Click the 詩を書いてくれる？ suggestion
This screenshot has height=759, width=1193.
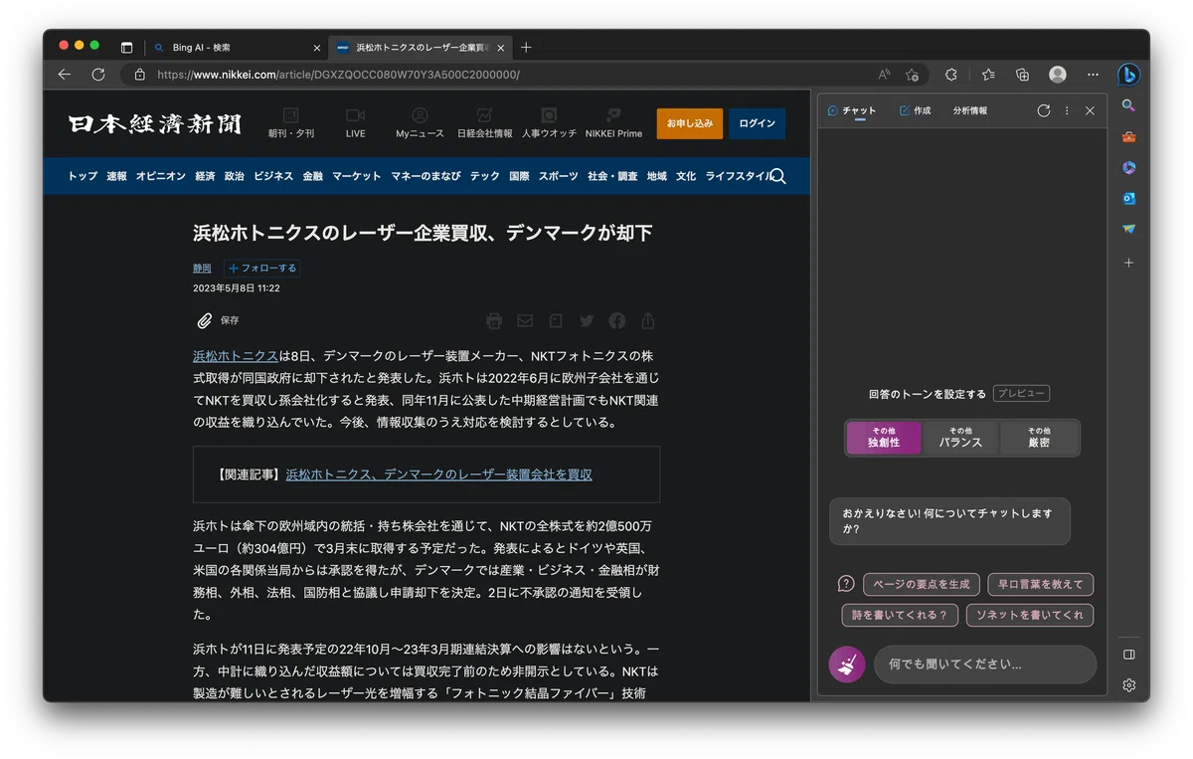[900, 615]
